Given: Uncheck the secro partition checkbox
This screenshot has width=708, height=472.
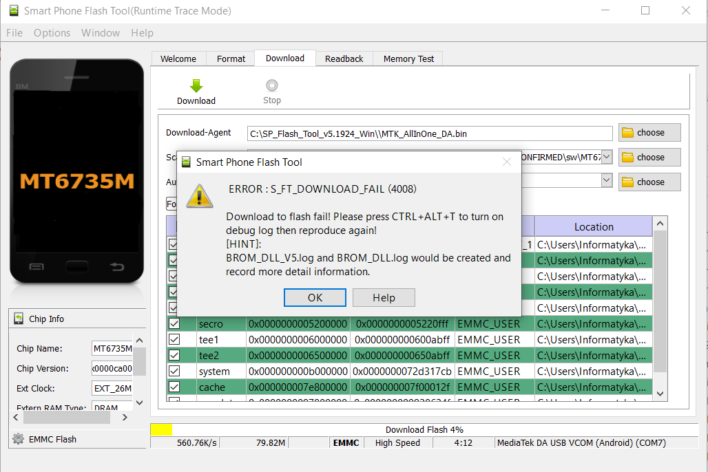Looking at the screenshot, I should [x=174, y=323].
